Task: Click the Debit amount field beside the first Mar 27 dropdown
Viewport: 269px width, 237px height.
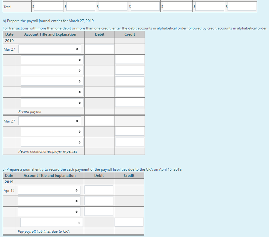Action: click(99, 49)
